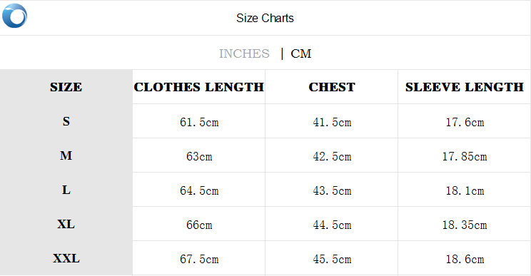Select the S size row label

(66, 121)
